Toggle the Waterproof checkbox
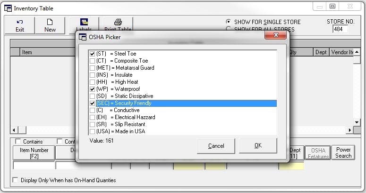The height and width of the screenshot is (193, 366). click(92, 89)
